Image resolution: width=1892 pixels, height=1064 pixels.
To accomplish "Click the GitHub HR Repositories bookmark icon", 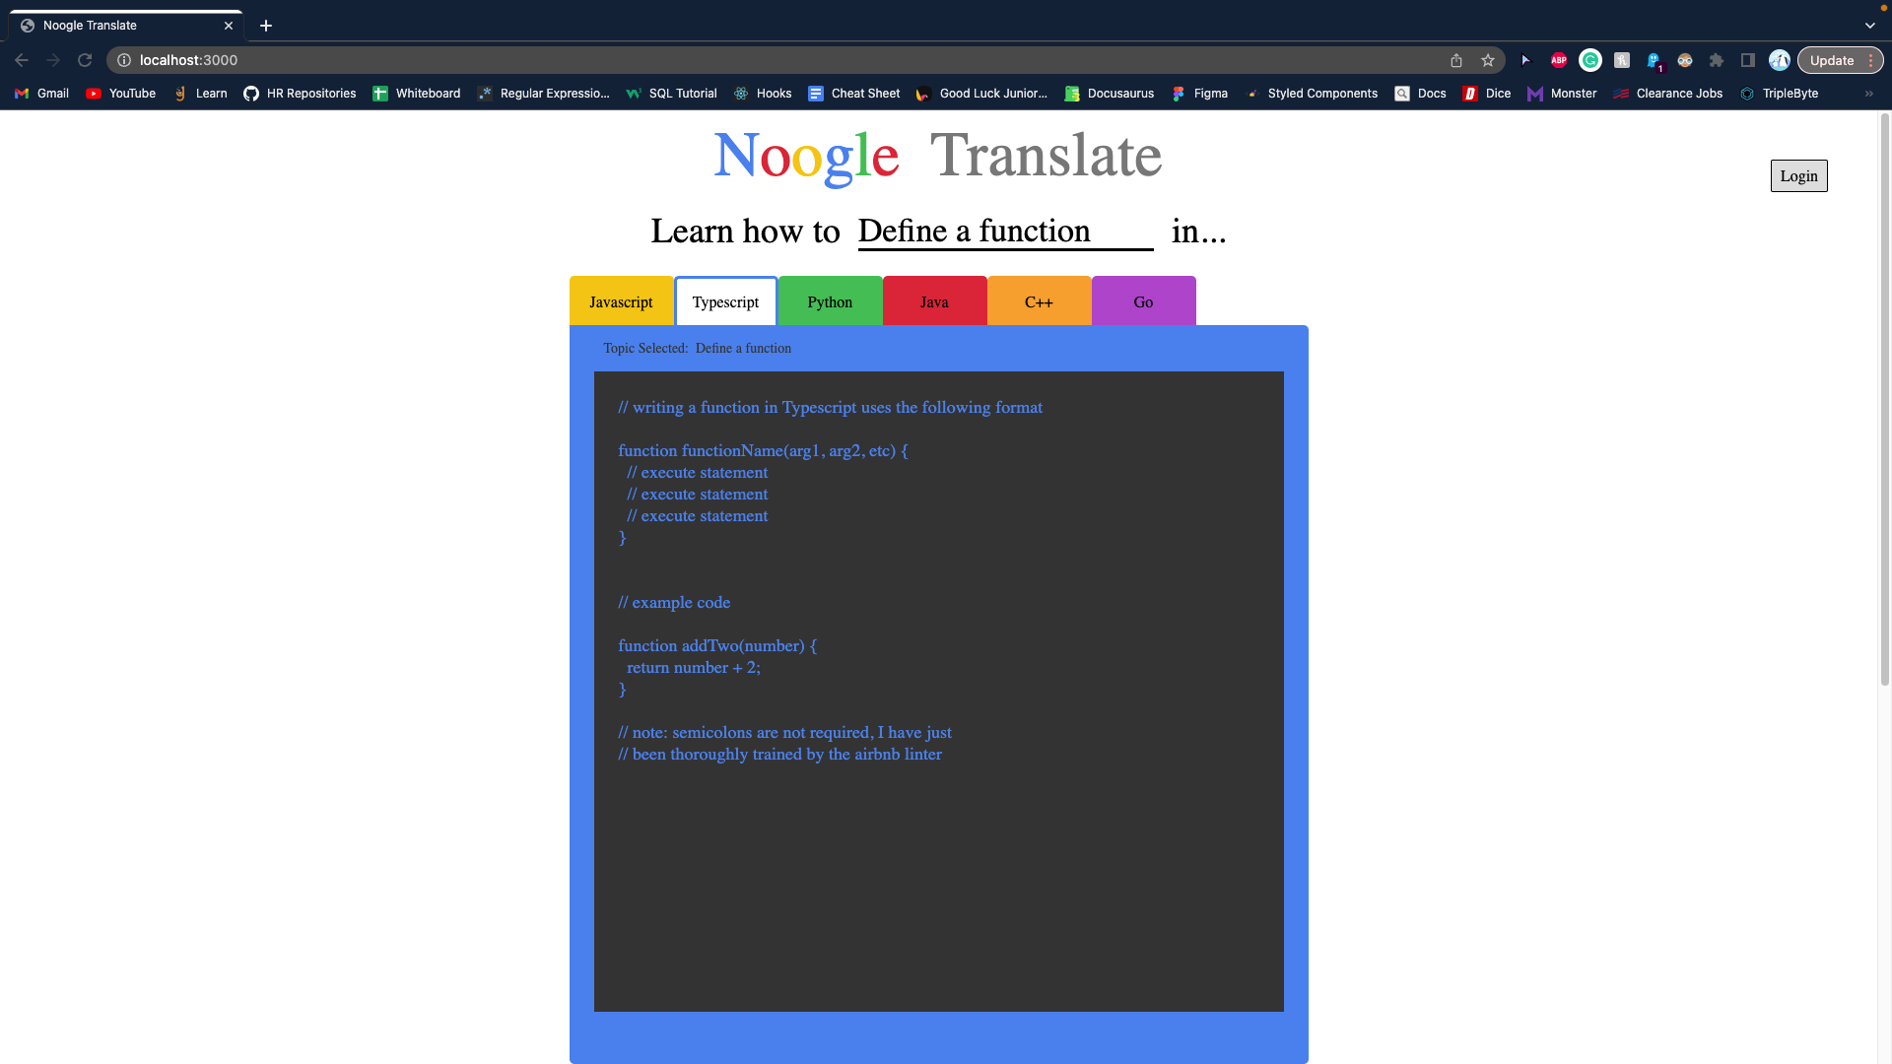I will [x=252, y=94].
